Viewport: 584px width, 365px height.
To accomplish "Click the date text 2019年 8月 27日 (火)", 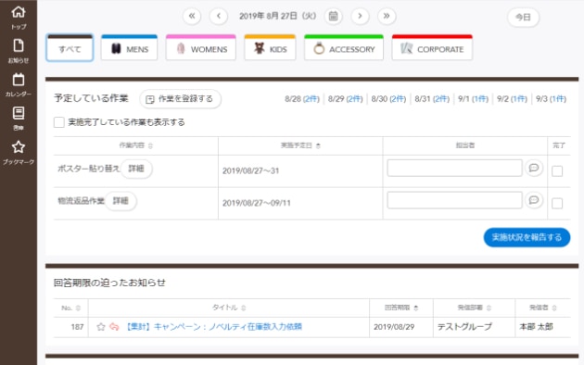I will coord(277,16).
